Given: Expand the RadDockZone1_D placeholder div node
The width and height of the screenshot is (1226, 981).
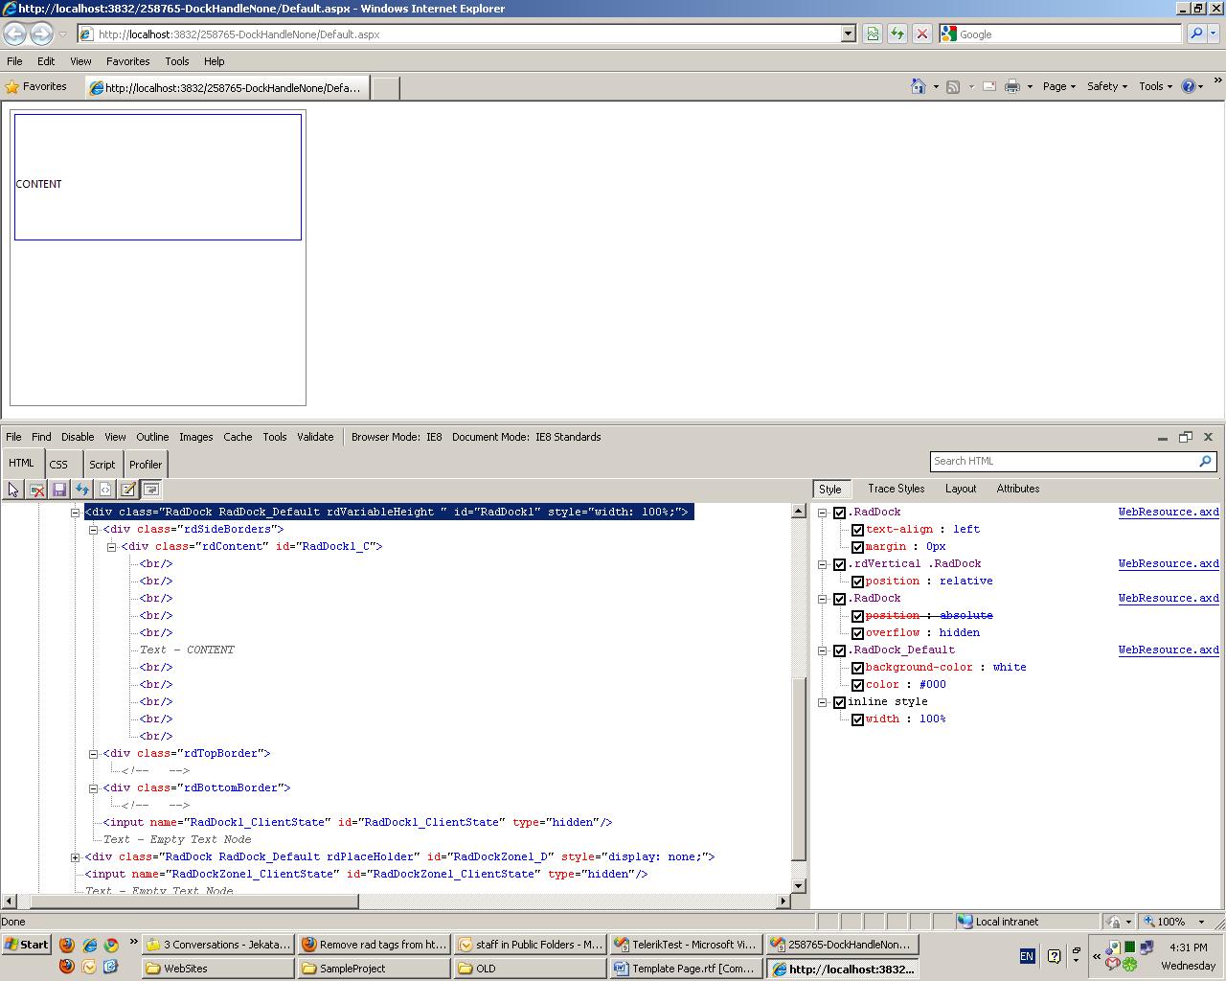Looking at the screenshot, I should coord(75,857).
